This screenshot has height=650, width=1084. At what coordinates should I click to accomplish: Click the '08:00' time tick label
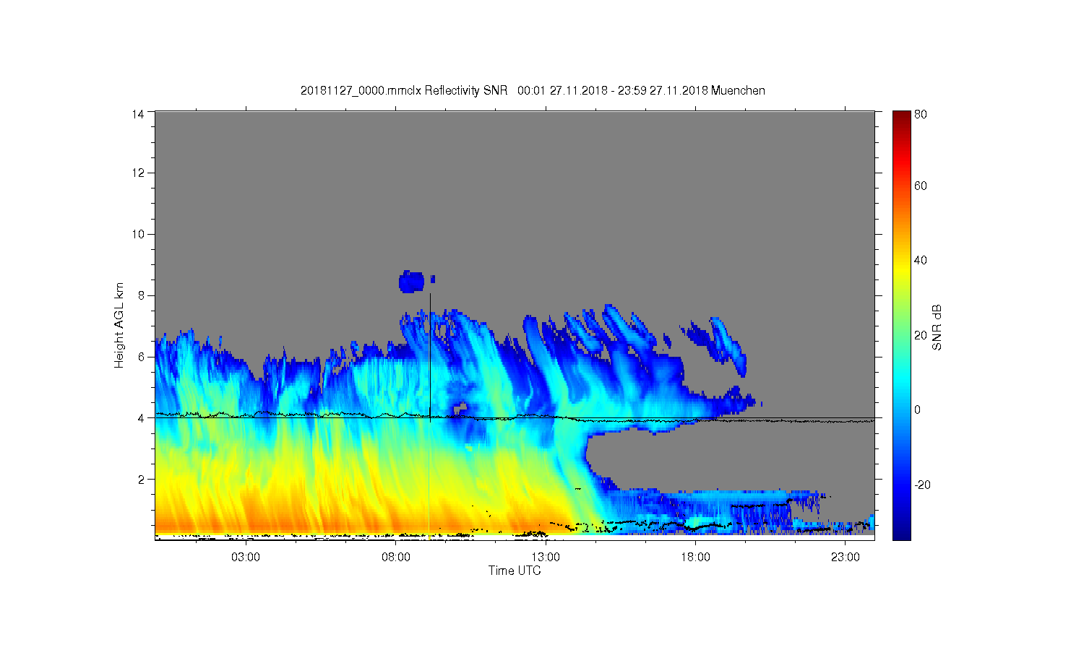point(396,558)
